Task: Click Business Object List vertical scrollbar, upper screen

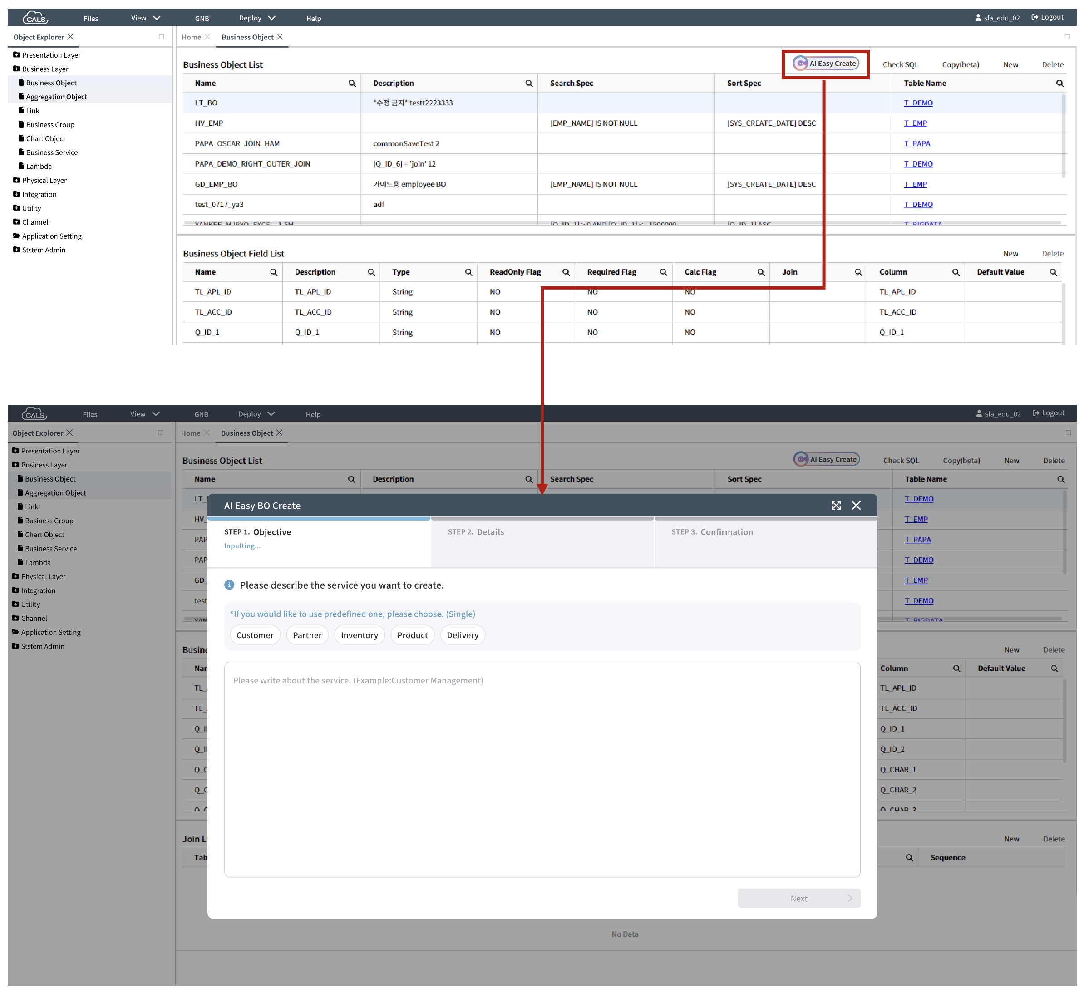Action: pos(1063,136)
